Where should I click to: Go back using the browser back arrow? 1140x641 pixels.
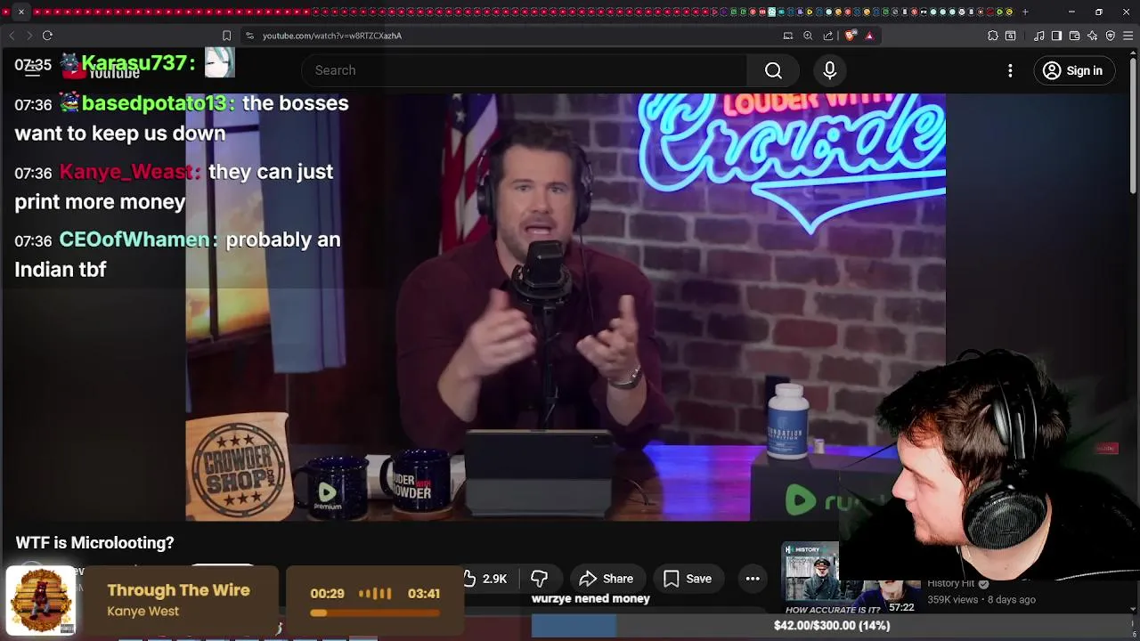[x=12, y=36]
